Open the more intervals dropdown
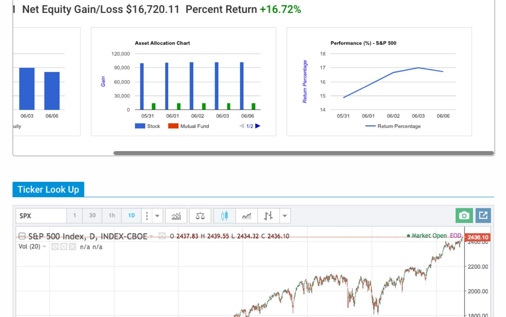The image size is (506, 317). pyautogui.click(x=157, y=216)
